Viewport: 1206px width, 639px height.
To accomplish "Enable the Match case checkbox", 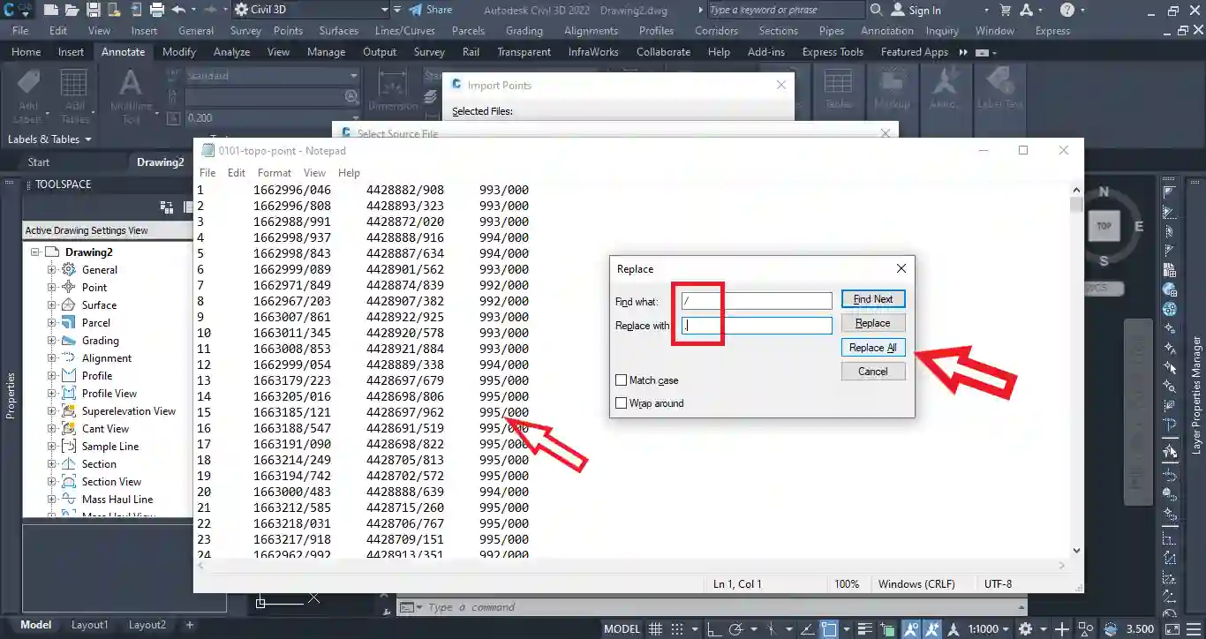I will click(x=622, y=380).
